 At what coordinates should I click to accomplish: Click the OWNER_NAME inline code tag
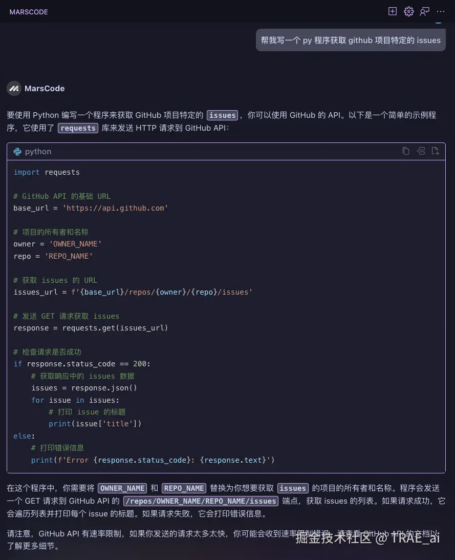pyautogui.click(x=122, y=488)
